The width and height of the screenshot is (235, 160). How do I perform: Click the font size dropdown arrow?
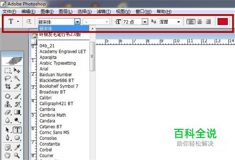click(x=145, y=22)
